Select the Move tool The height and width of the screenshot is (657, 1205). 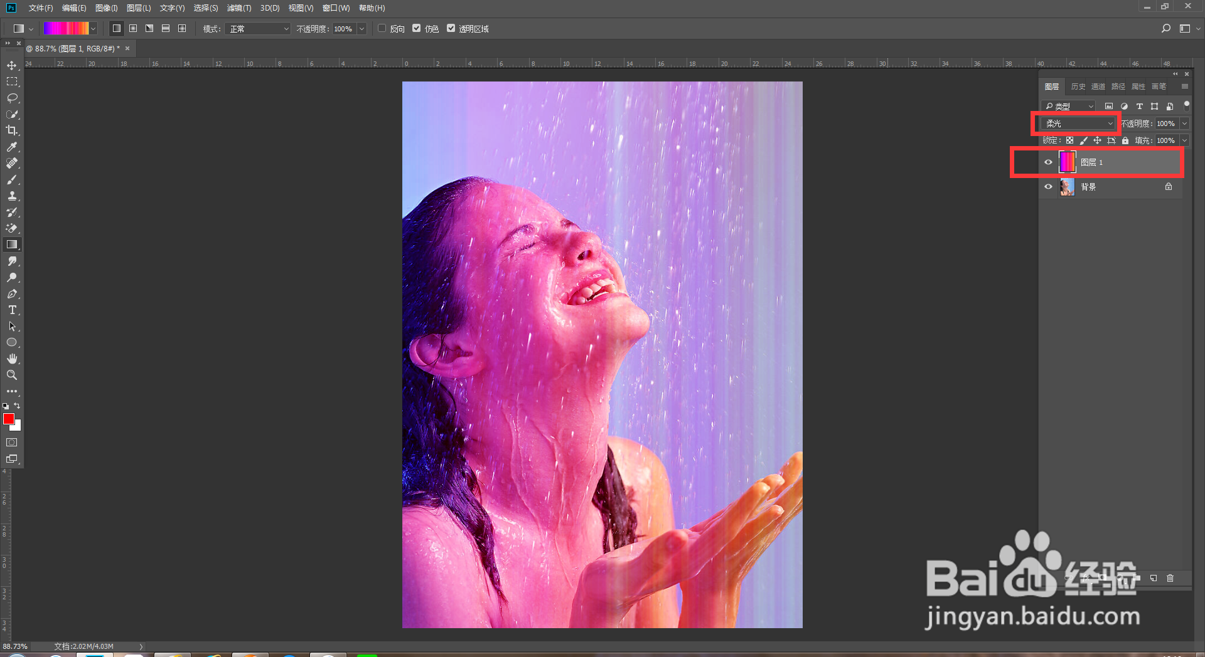click(x=12, y=65)
